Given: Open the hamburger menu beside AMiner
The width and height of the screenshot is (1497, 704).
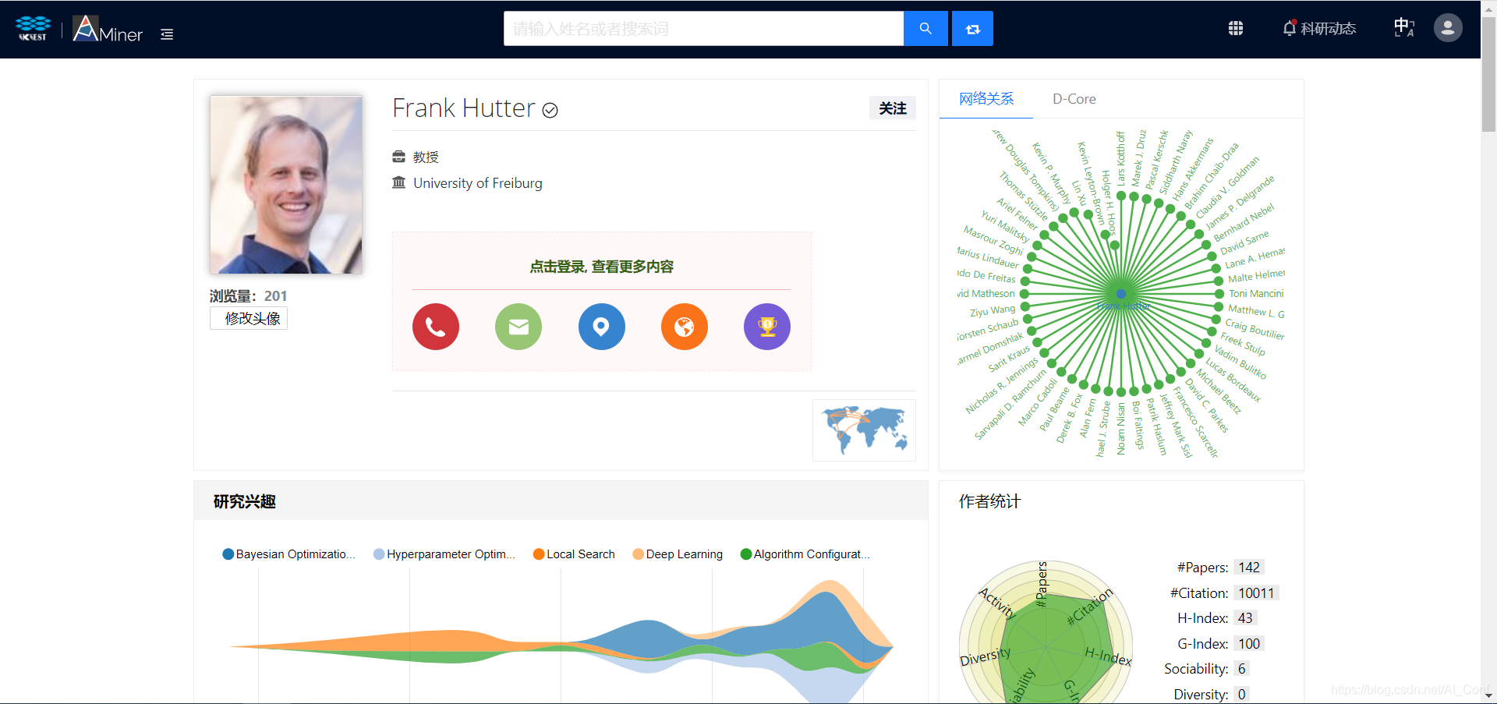Looking at the screenshot, I should (x=167, y=34).
